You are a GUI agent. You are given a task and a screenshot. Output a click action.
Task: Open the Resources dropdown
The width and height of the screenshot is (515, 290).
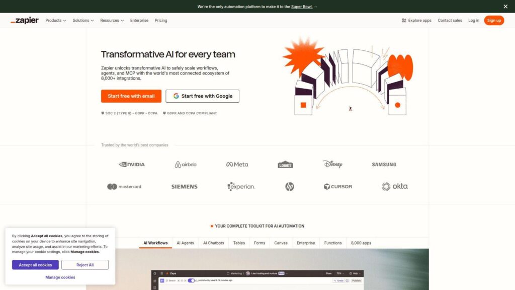tap(111, 20)
